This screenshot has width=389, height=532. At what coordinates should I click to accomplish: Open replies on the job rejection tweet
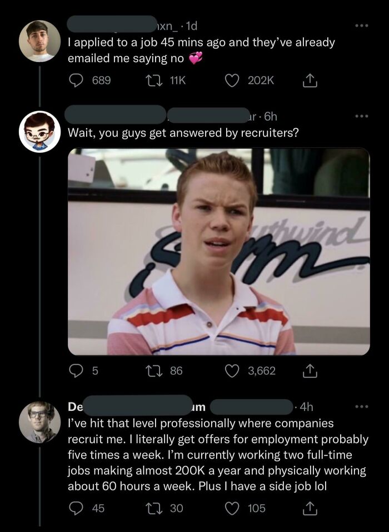point(76,81)
